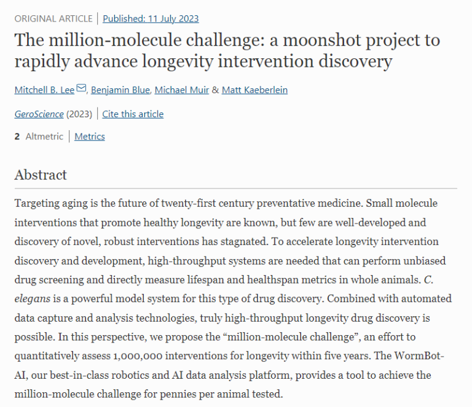Click the Altmetric label

click(44, 136)
